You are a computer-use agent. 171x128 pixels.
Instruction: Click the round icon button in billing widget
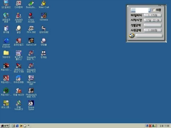pos(132,36)
